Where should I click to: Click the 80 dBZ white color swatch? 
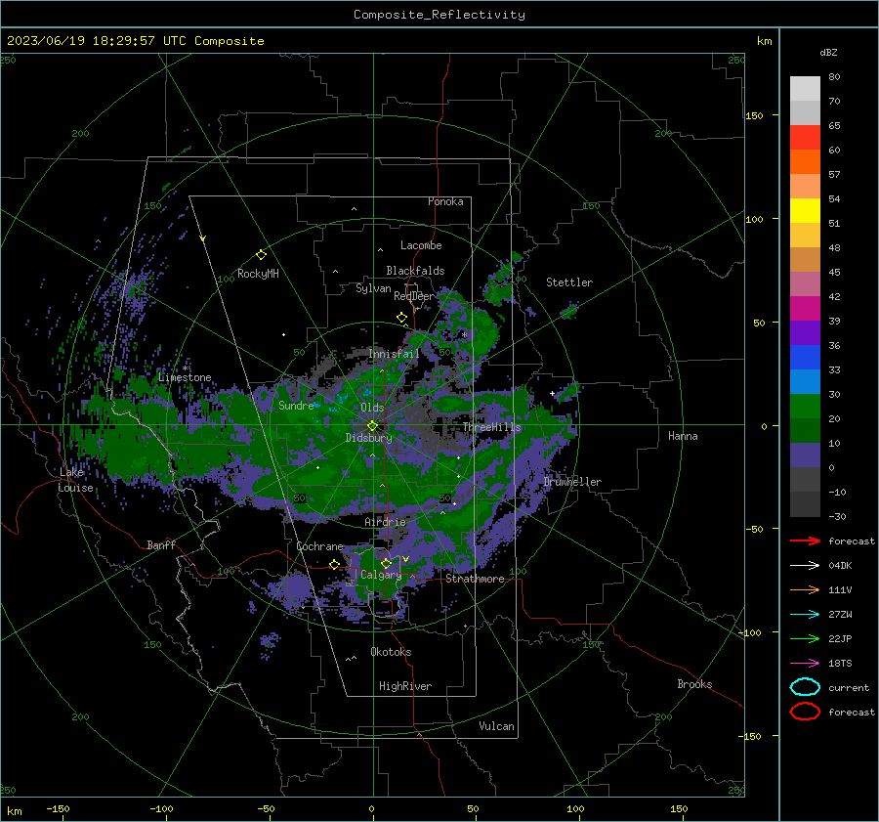(805, 89)
